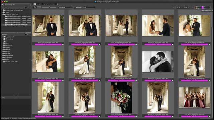Click the pin icon beside color class filter

(x=193, y=7)
